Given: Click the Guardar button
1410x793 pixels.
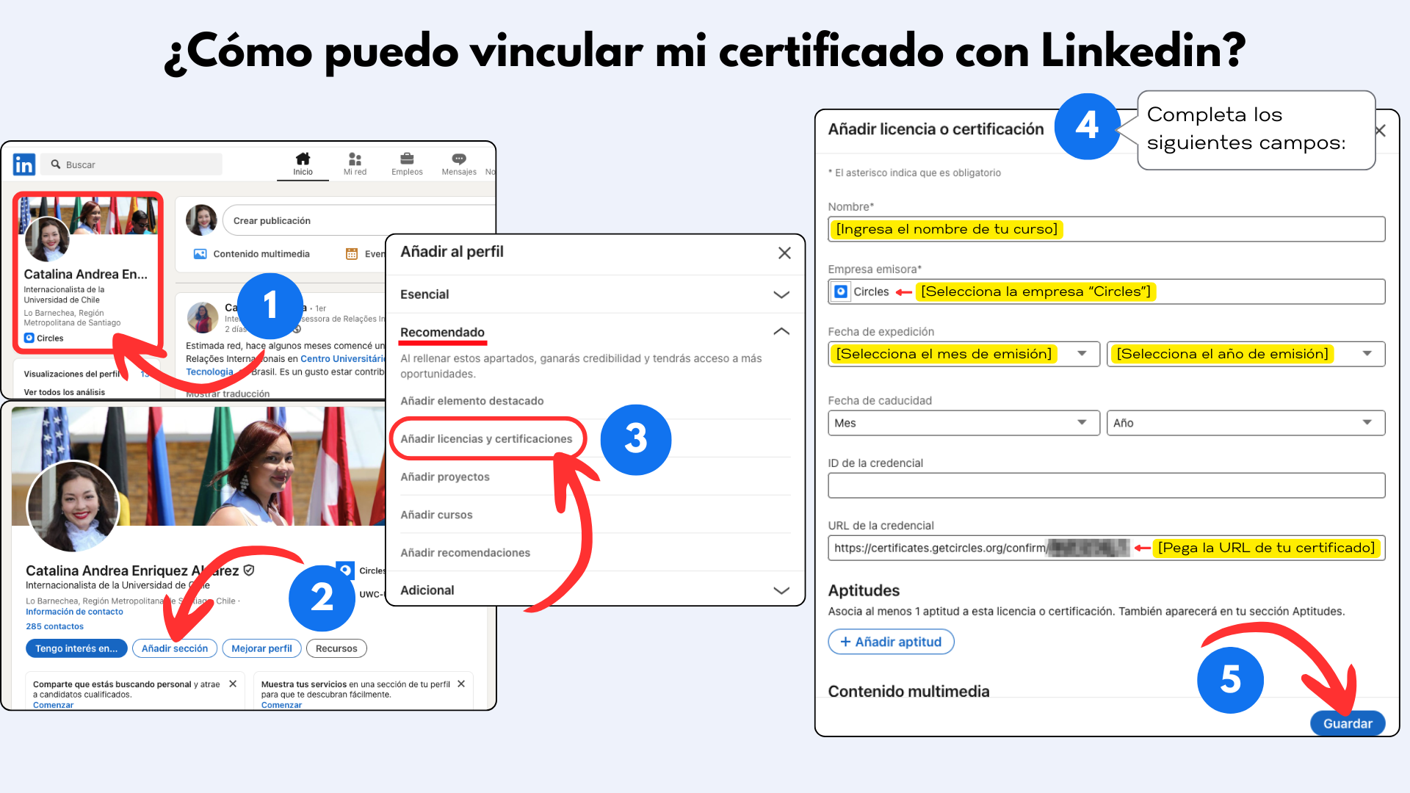Looking at the screenshot, I should pyautogui.click(x=1348, y=723).
